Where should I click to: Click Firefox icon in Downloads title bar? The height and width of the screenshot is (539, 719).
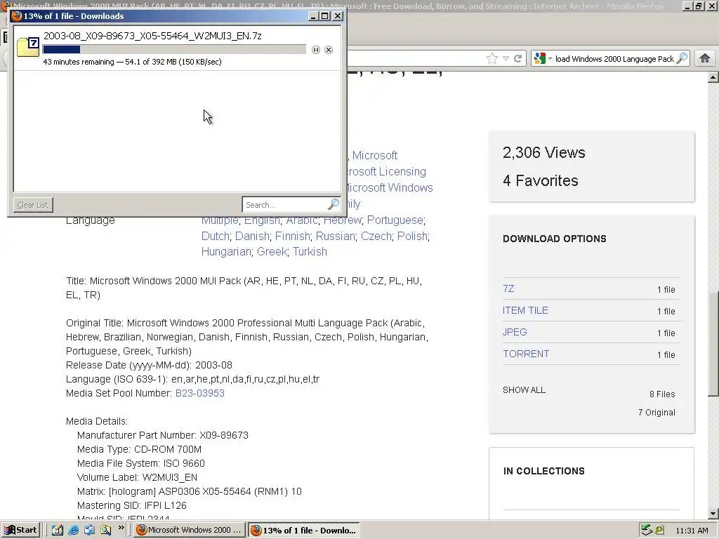(x=17, y=16)
